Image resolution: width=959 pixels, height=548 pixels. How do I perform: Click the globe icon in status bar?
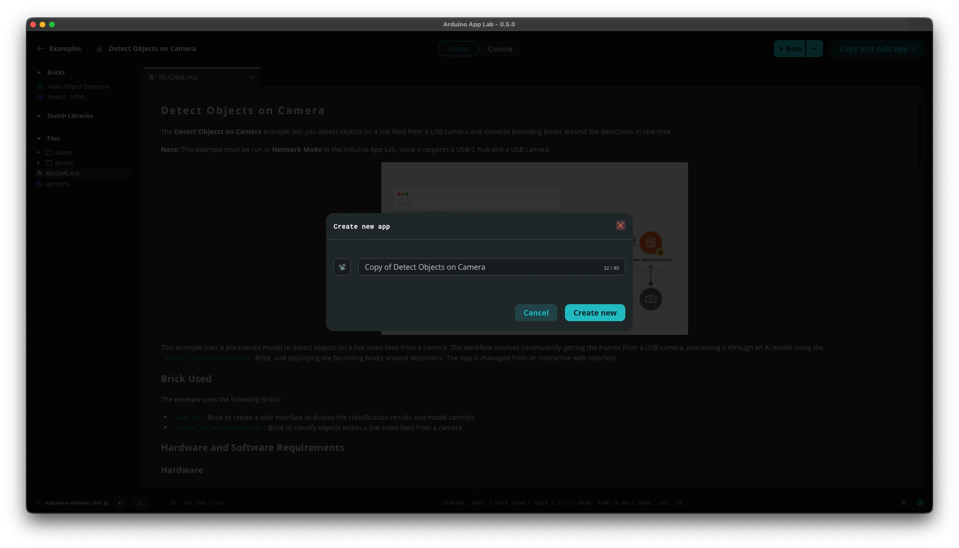920,503
